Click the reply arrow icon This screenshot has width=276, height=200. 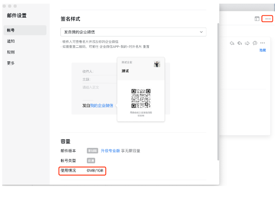(x=232, y=43)
